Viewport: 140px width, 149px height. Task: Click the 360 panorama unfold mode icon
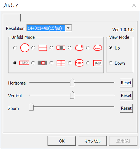pos(24,63)
